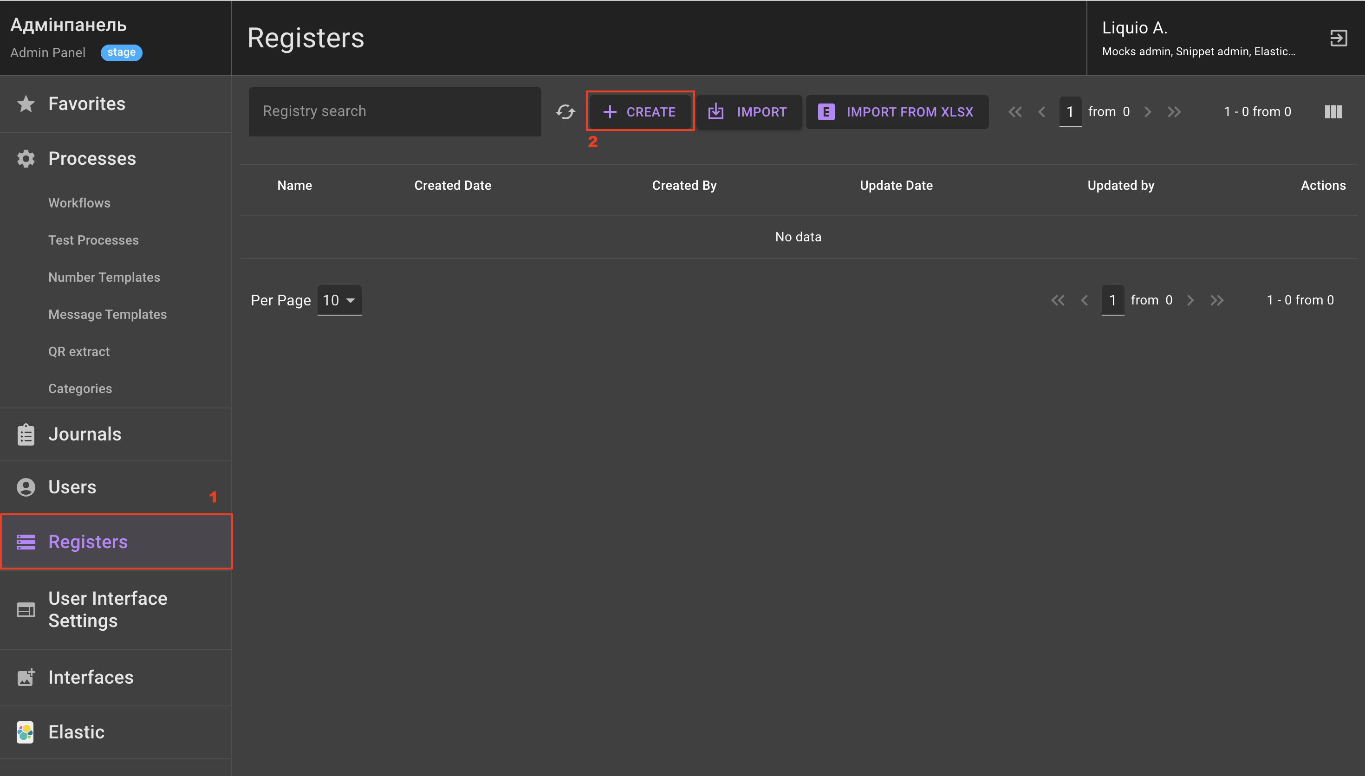Click the Registers list icon

click(x=26, y=542)
